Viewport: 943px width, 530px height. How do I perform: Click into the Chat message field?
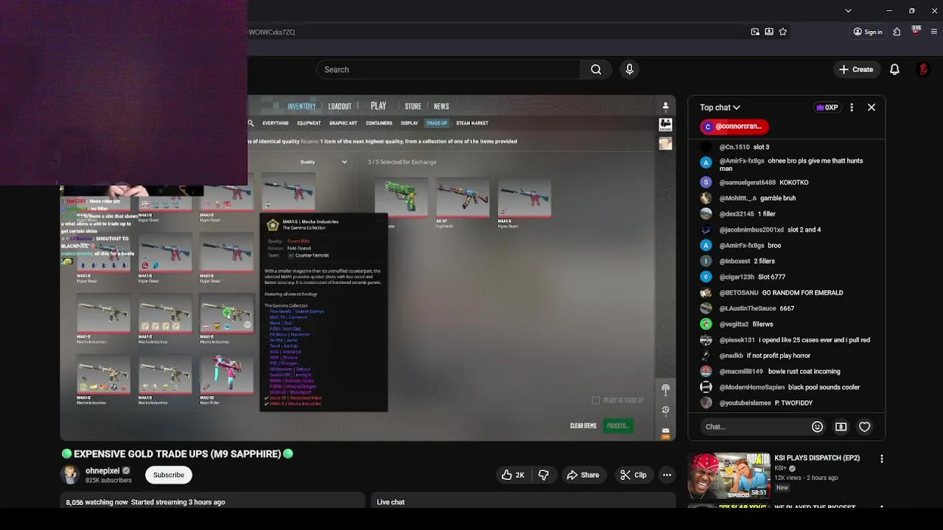[753, 427]
